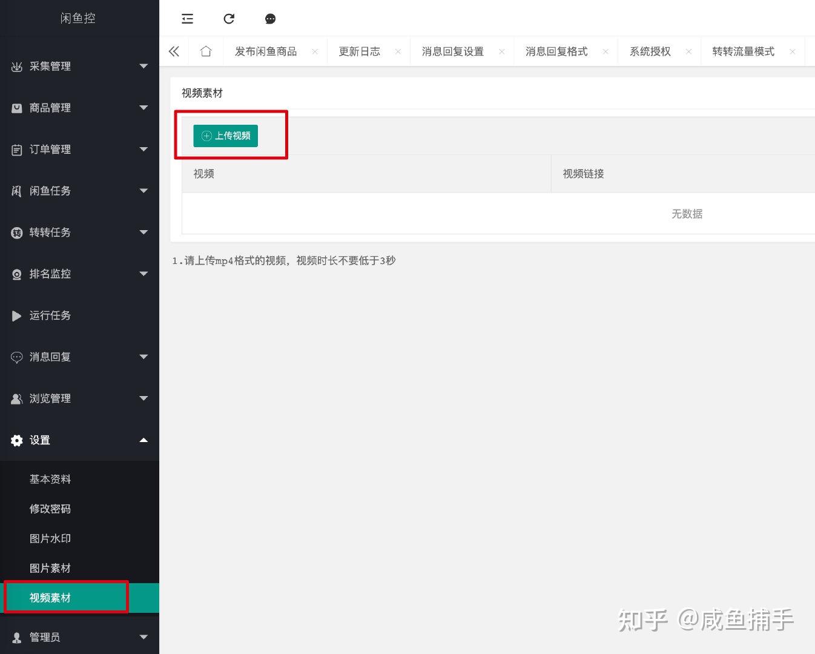Expand the 转转任务 section
Viewport: 815px width, 654px height.
(144, 233)
